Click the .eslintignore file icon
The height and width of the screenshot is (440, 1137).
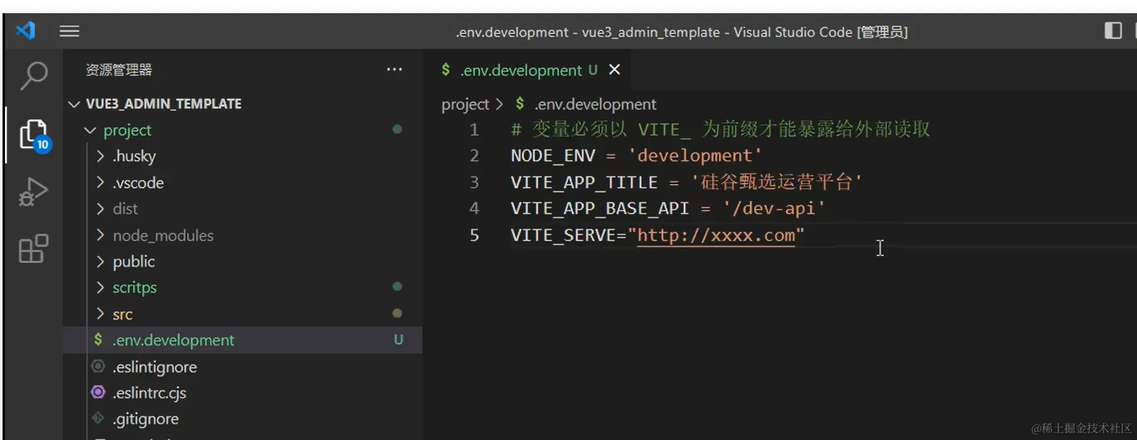click(98, 366)
